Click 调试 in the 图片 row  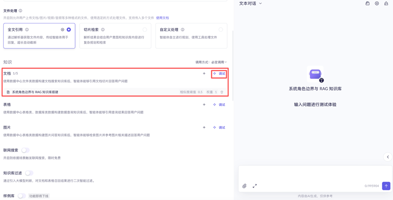222,127
